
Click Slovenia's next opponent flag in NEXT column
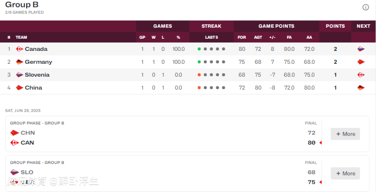click(x=361, y=75)
